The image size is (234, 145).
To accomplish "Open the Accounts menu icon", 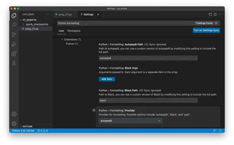I will pos(14,114).
